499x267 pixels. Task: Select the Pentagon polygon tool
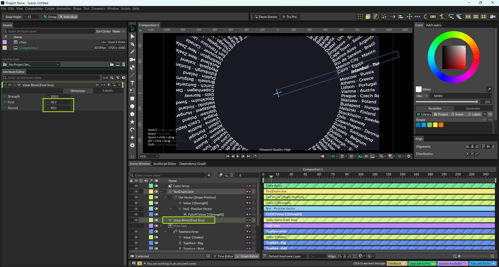pos(132,114)
